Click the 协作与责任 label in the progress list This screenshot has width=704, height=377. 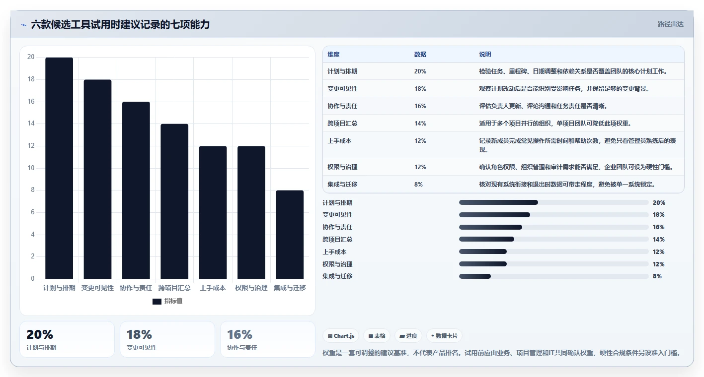[337, 227]
